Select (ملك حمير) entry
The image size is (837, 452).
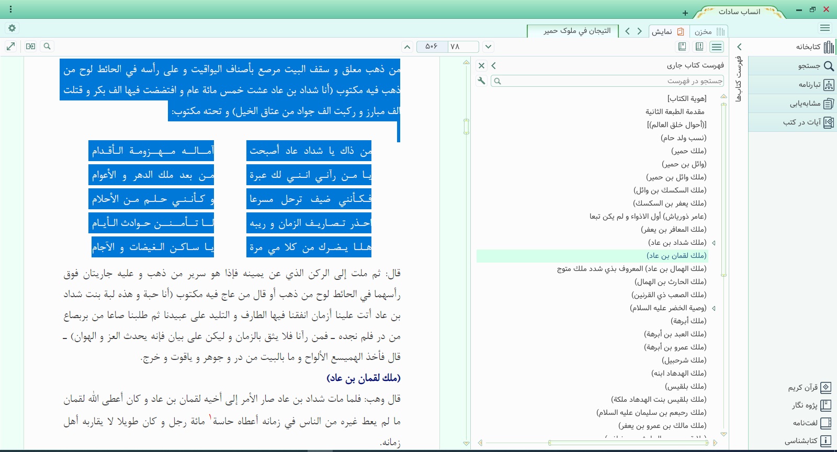click(x=688, y=151)
